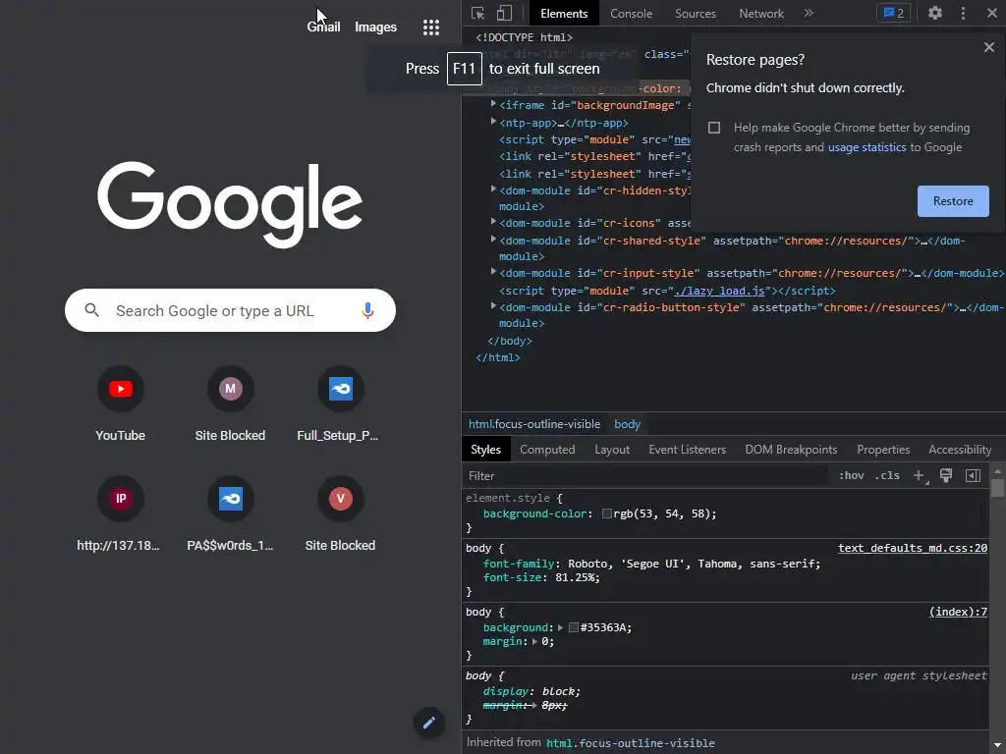
Task: Toggle rendering emulations brush icon in Styles
Action: [946, 475]
